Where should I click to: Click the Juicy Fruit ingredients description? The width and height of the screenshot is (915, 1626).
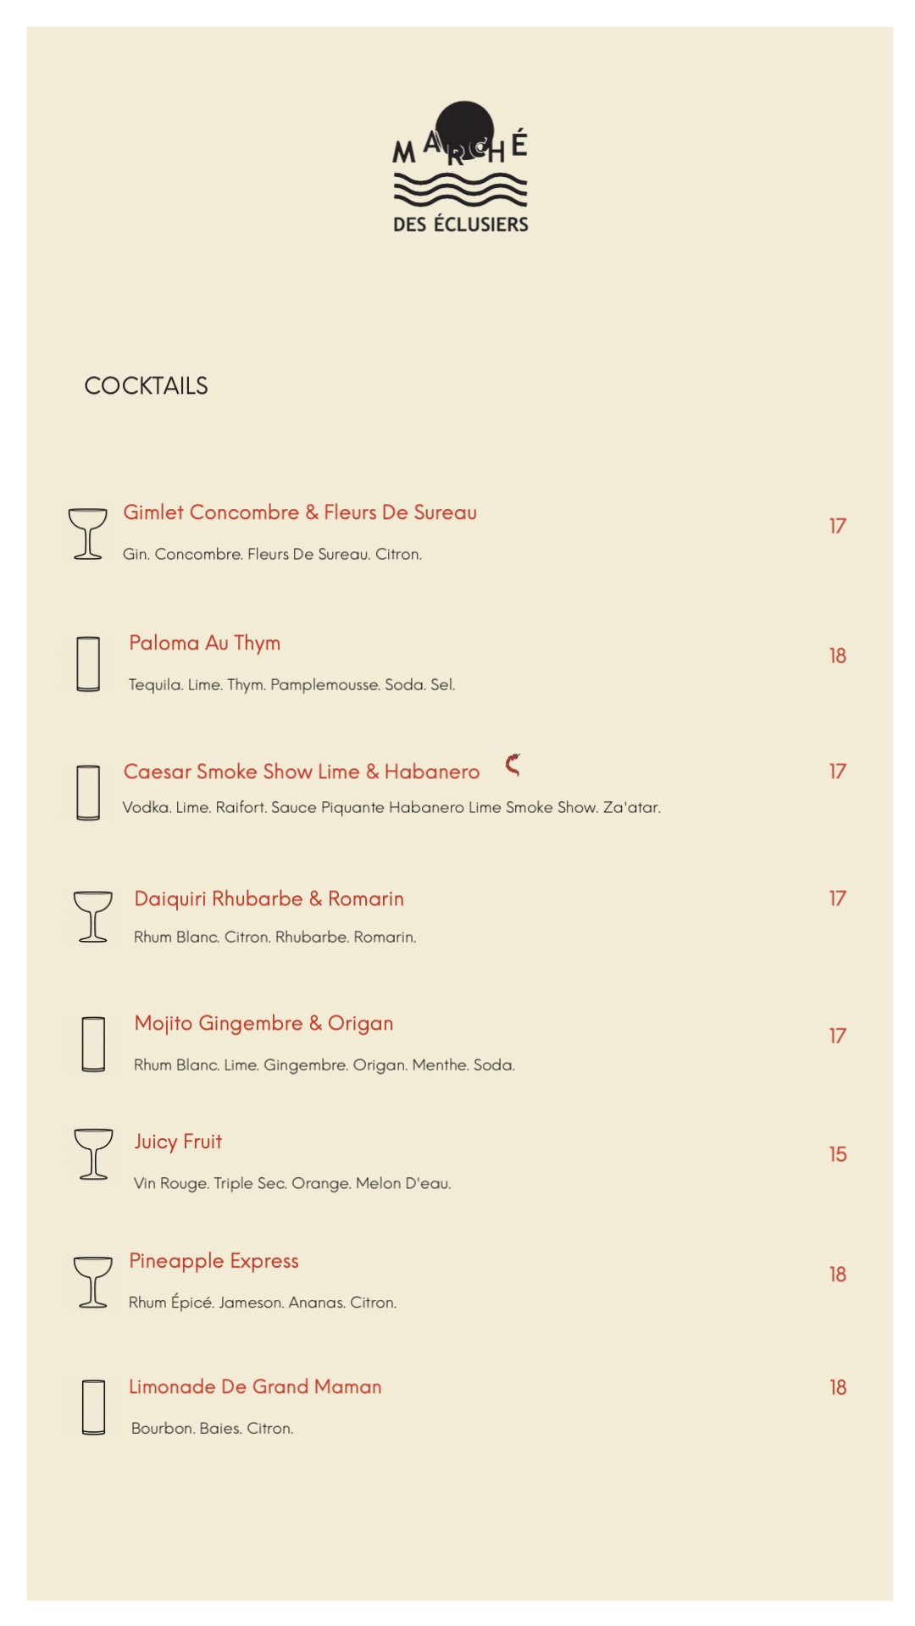(292, 1183)
